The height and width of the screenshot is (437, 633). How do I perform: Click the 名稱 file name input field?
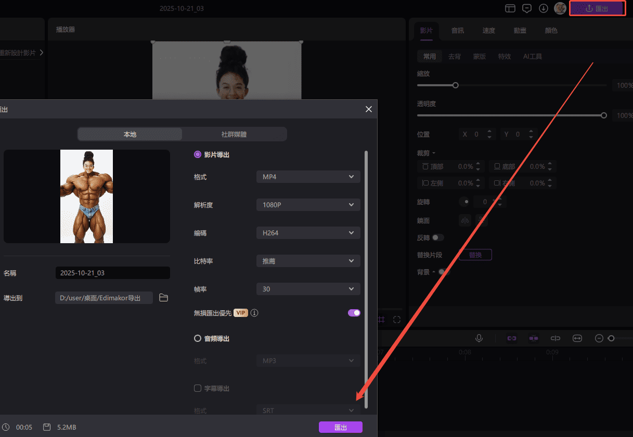coord(112,273)
